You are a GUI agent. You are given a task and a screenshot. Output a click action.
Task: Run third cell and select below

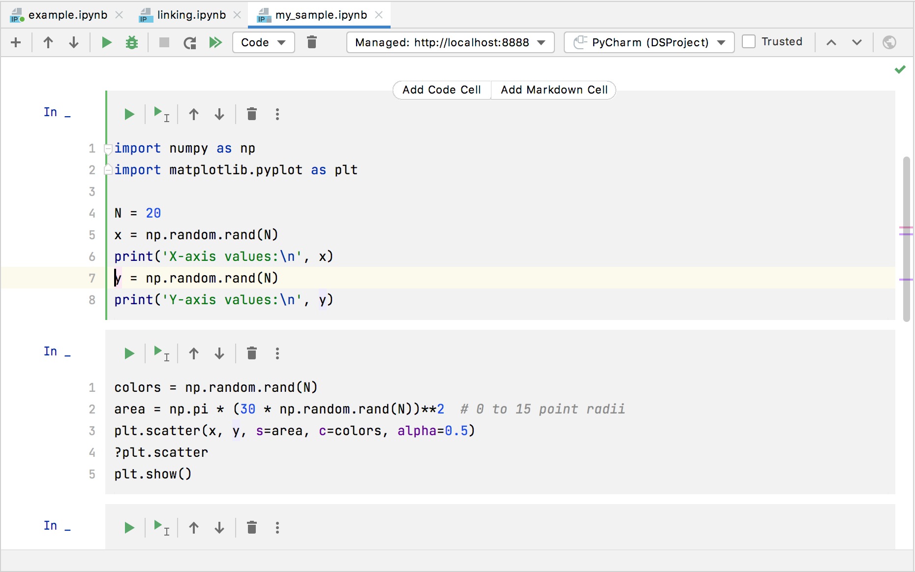point(161,528)
